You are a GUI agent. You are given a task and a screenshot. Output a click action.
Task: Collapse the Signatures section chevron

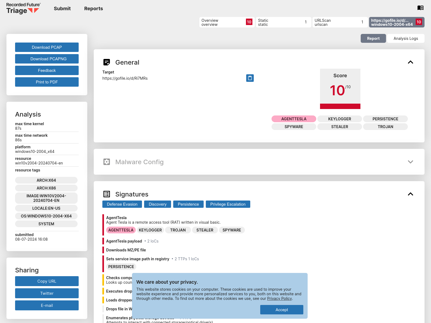coord(411,194)
